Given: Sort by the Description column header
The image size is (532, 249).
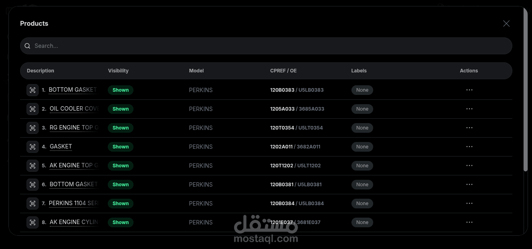Looking at the screenshot, I should (41, 71).
